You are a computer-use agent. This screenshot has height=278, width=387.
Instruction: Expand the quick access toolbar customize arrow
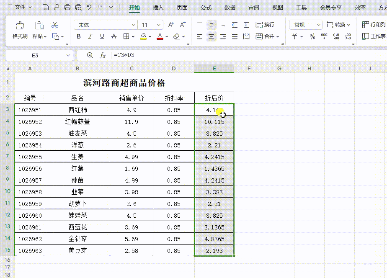tap(111, 7)
